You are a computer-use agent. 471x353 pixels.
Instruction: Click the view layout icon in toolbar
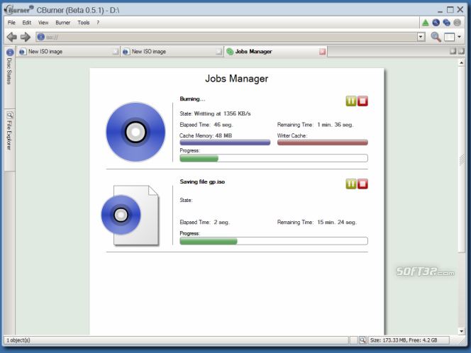pos(450,37)
